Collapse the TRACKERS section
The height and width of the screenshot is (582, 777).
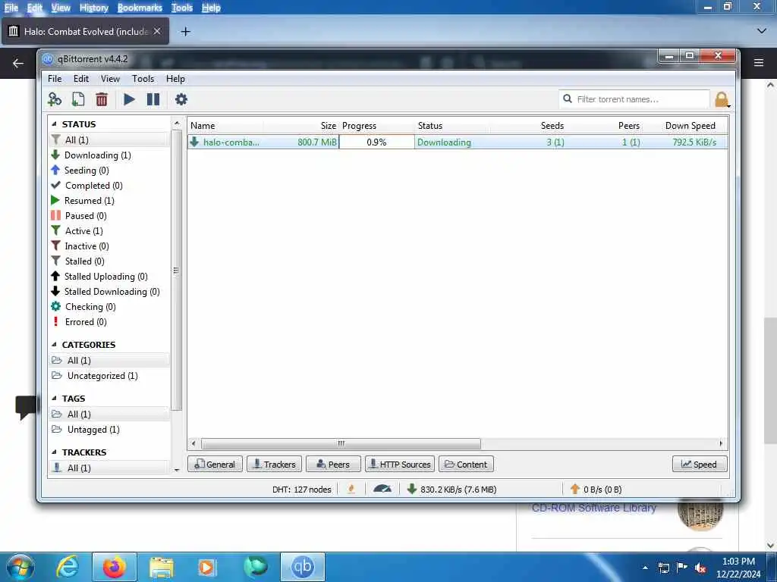tap(55, 452)
